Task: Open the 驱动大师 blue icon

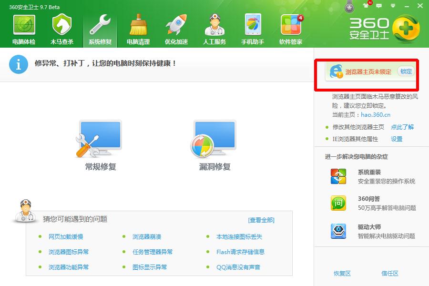Action: coord(338,231)
